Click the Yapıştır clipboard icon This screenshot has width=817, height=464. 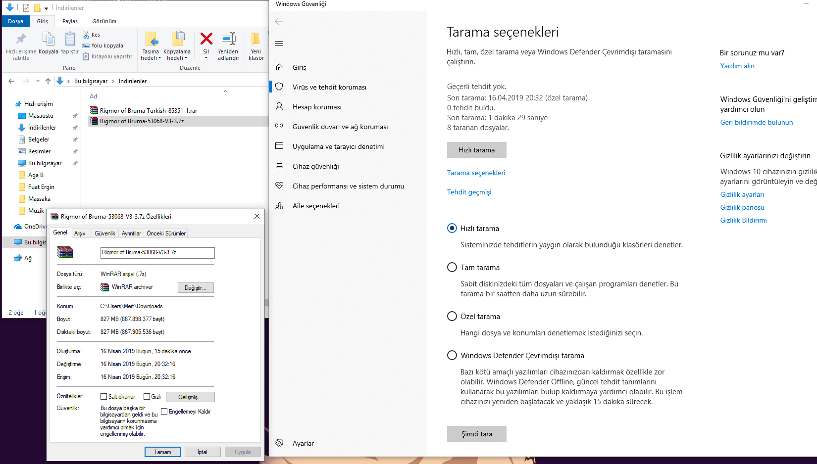click(70, 39)
